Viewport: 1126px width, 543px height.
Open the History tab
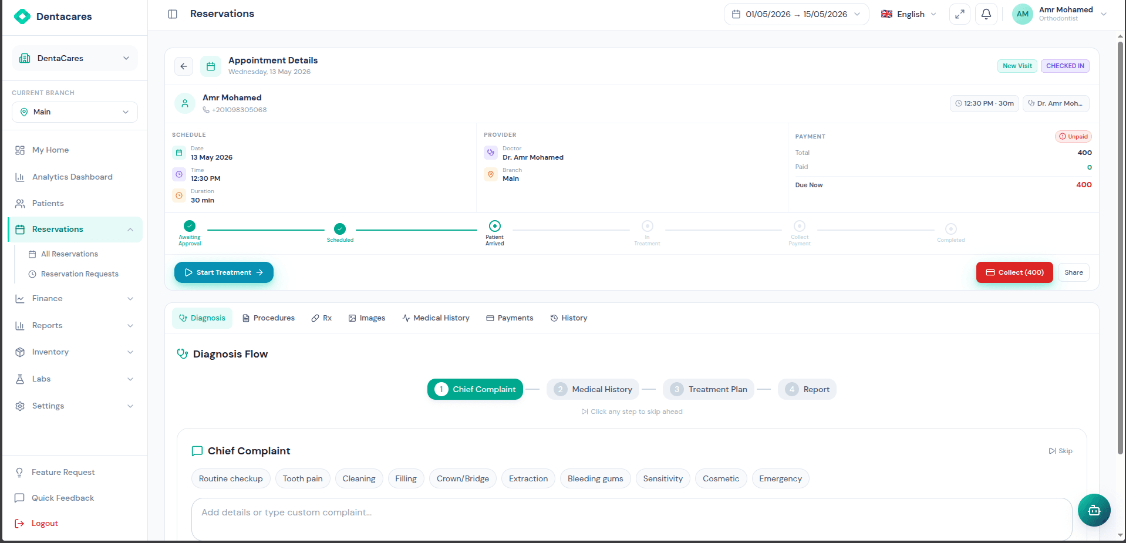pyautogui.click(x=568, y=318)
